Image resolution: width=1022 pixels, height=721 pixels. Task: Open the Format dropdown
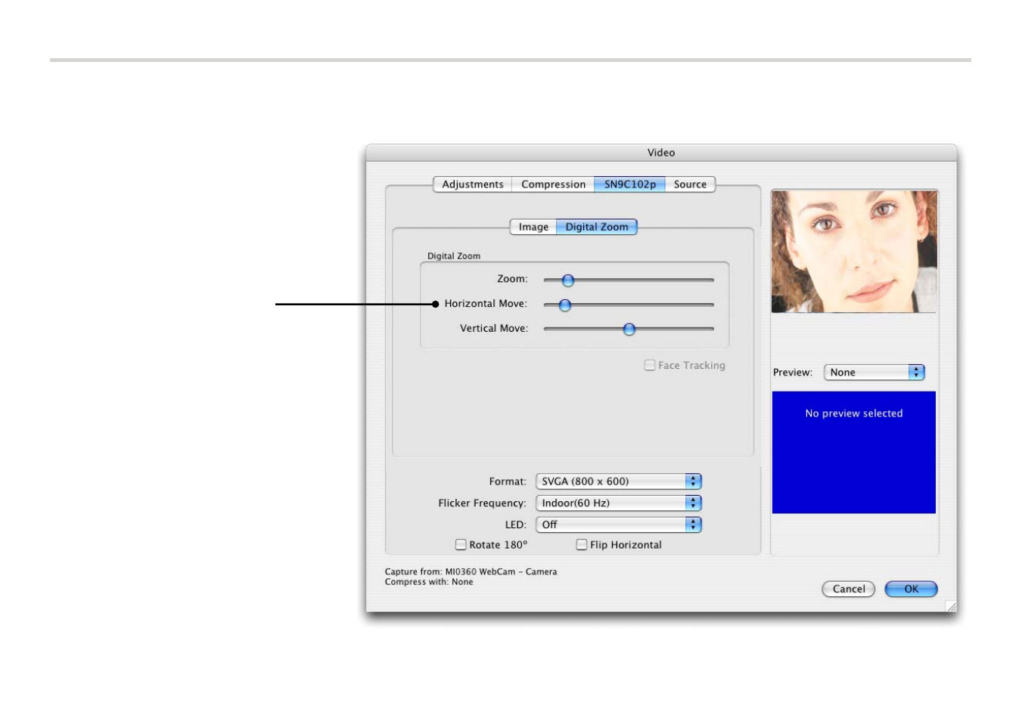tap(619, 481)
